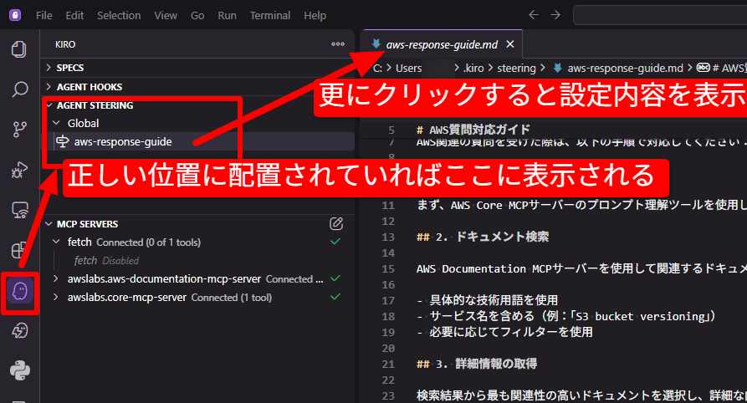
Task: Expand the awslabs.core-mcp-server entry
Action: (x=57, y=298)
